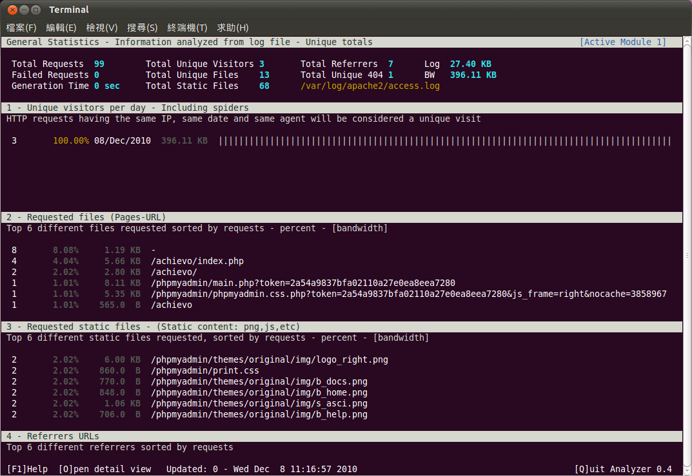Image resolution: width=692 pixels, height=476 pixels.
Task: Click the [Active Module 1] label
Action: (x=623, y=42)
